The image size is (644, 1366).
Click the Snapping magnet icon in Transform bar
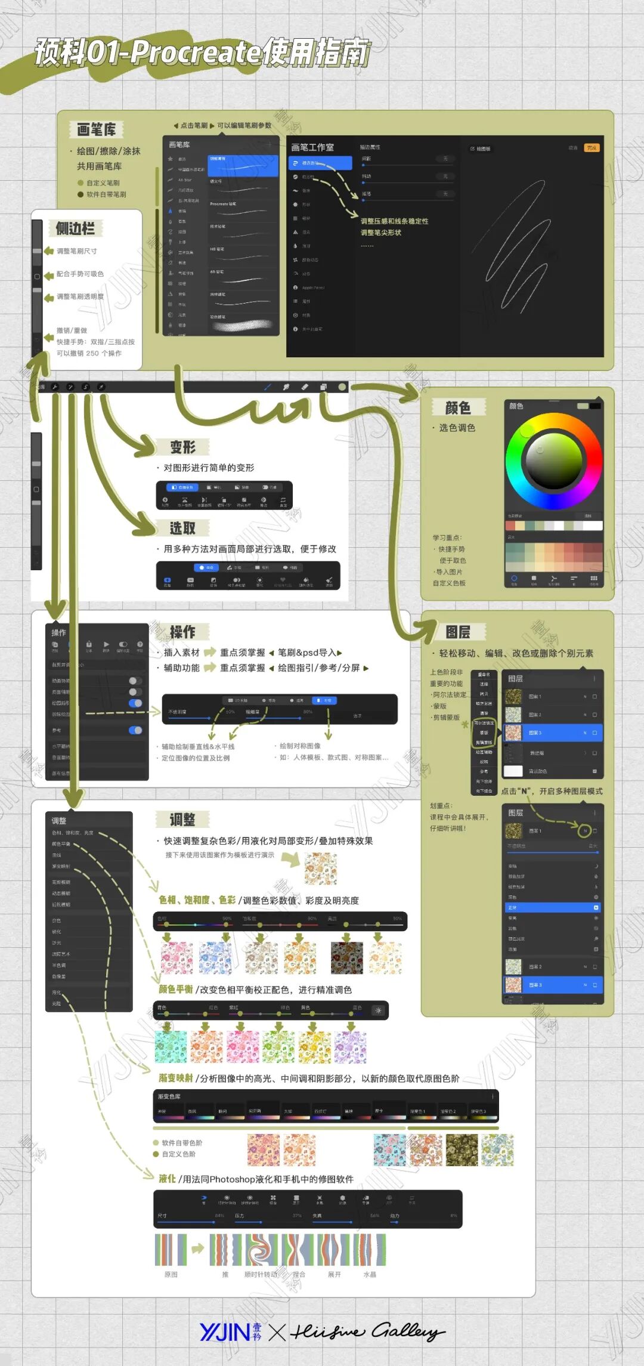click(165, 500)
